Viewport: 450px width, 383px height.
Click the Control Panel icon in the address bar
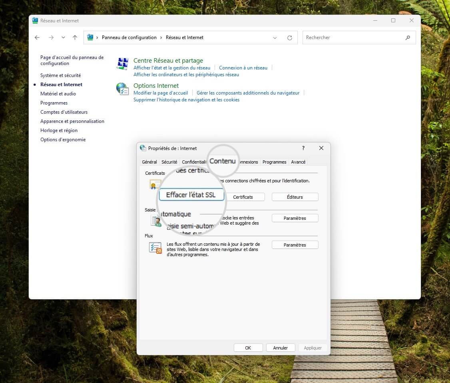coord(90,37)
